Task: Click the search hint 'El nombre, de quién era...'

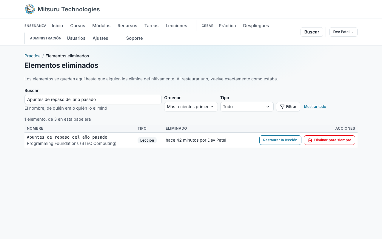Action: [x=66, y=108]
